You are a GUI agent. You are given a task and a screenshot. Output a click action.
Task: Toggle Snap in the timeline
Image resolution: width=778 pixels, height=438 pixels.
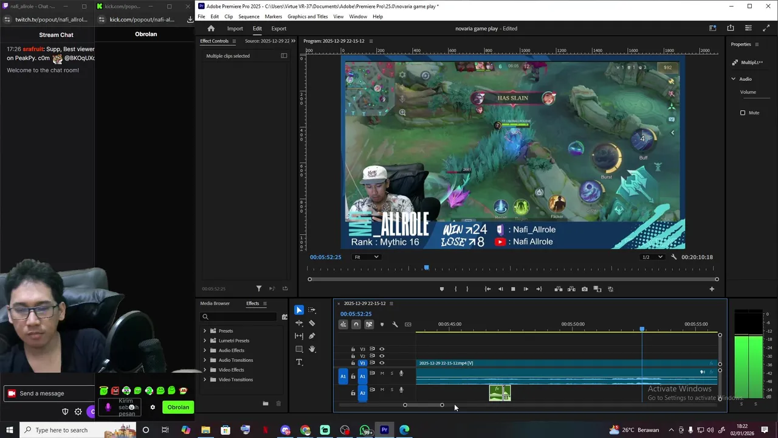click(x=356, y=324)
